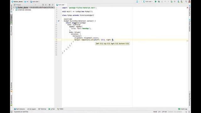The height and width of the screenshot is (113, 201).
Task: Close the main.dart editor tab
Action: (66, 5)
